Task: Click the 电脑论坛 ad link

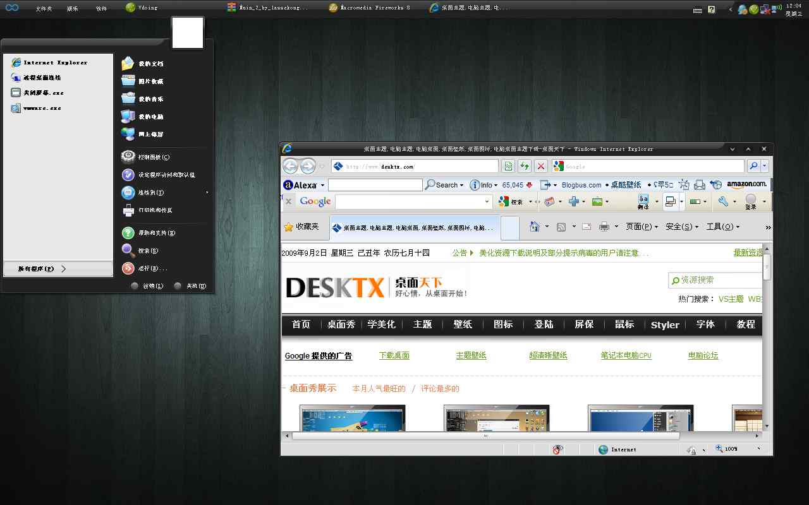Action: pyautogui.click(x=703, y=355)
